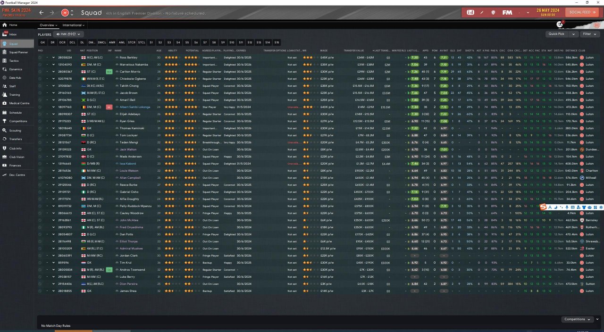Sort the table by the Transfer Value column
The height and width of the screenshot is (332, 604).
[353, 50]
